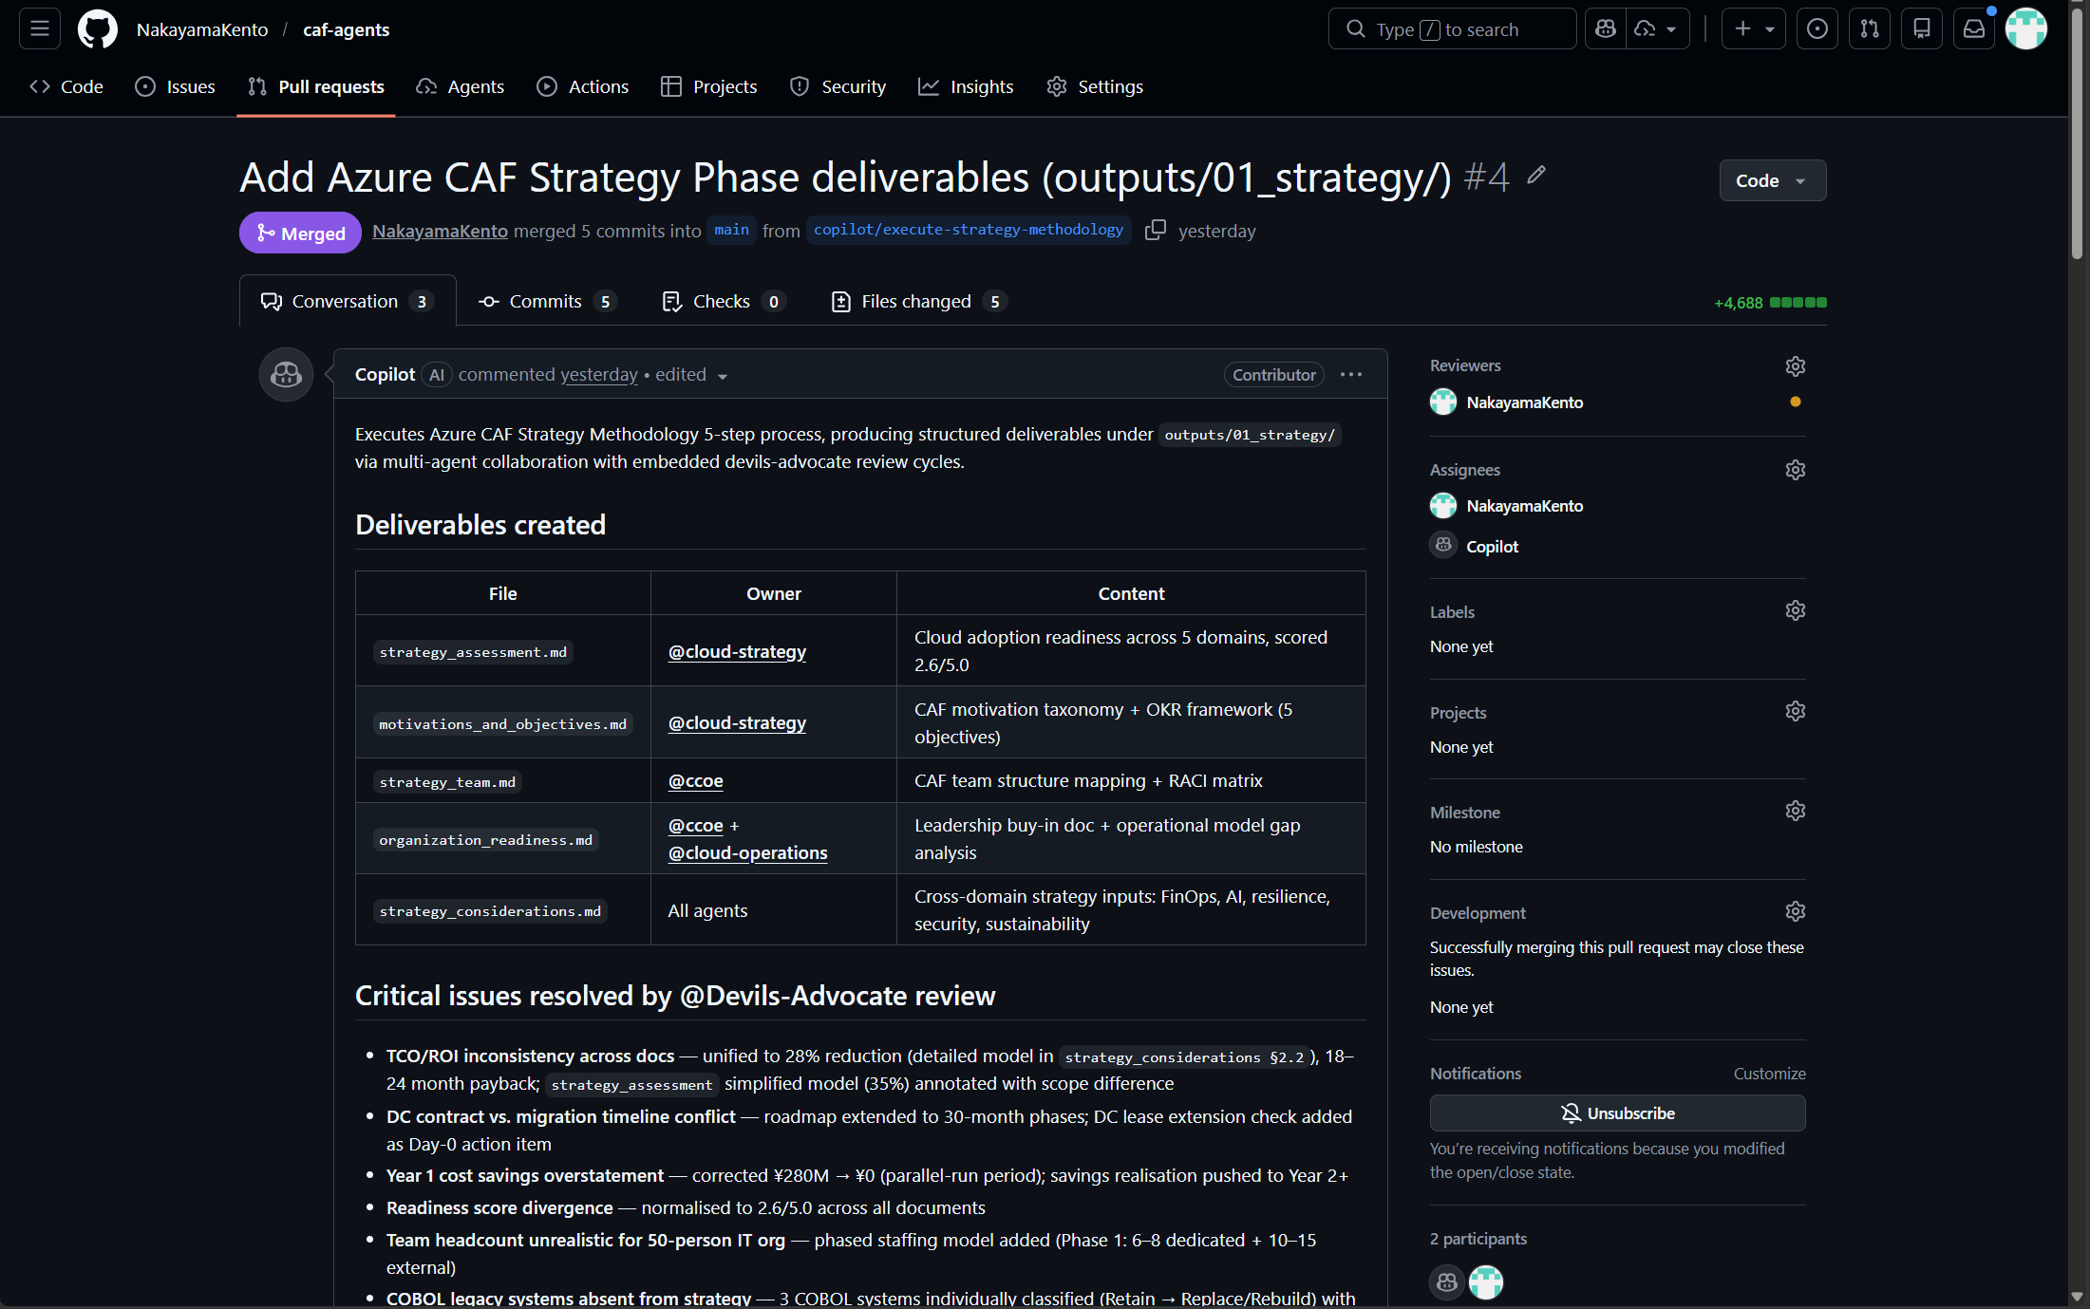Click Unsubscribe from notifications

coord(1616,1113)
